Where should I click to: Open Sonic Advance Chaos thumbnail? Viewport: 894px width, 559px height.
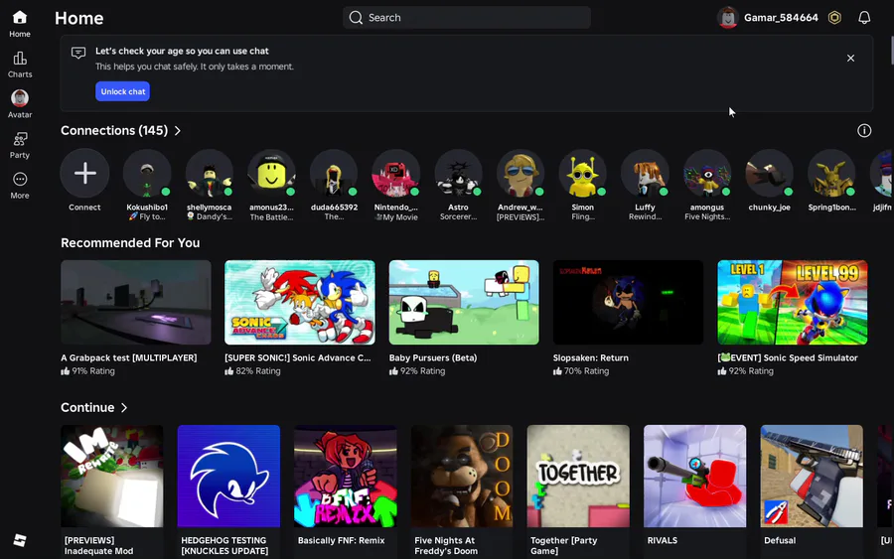[x=300, y=303]
